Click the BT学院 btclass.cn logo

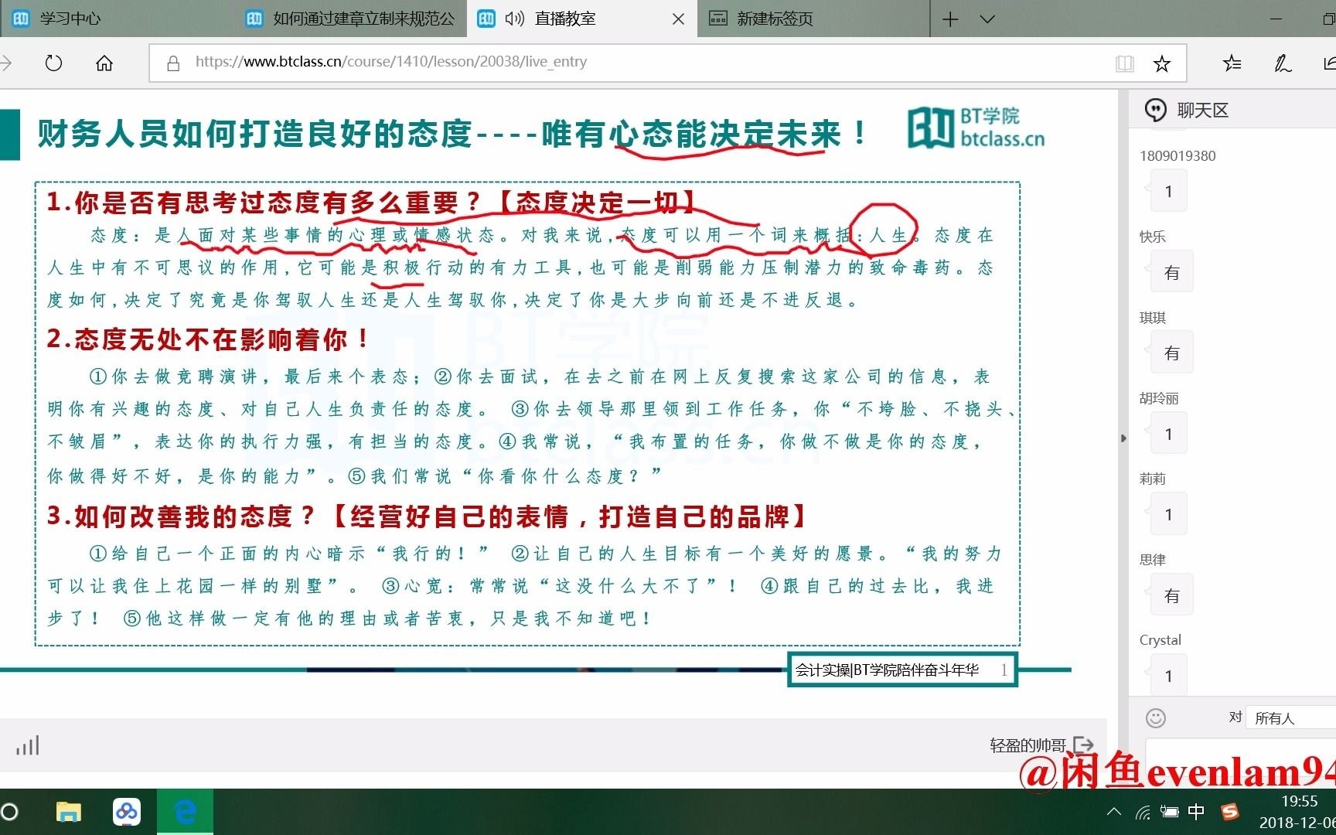[x=976, y=128]
